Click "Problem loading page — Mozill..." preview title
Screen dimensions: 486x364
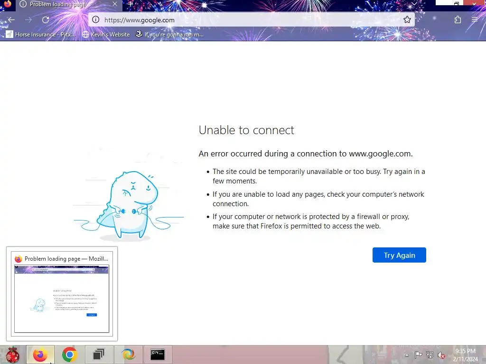click(x=66, y=259)
